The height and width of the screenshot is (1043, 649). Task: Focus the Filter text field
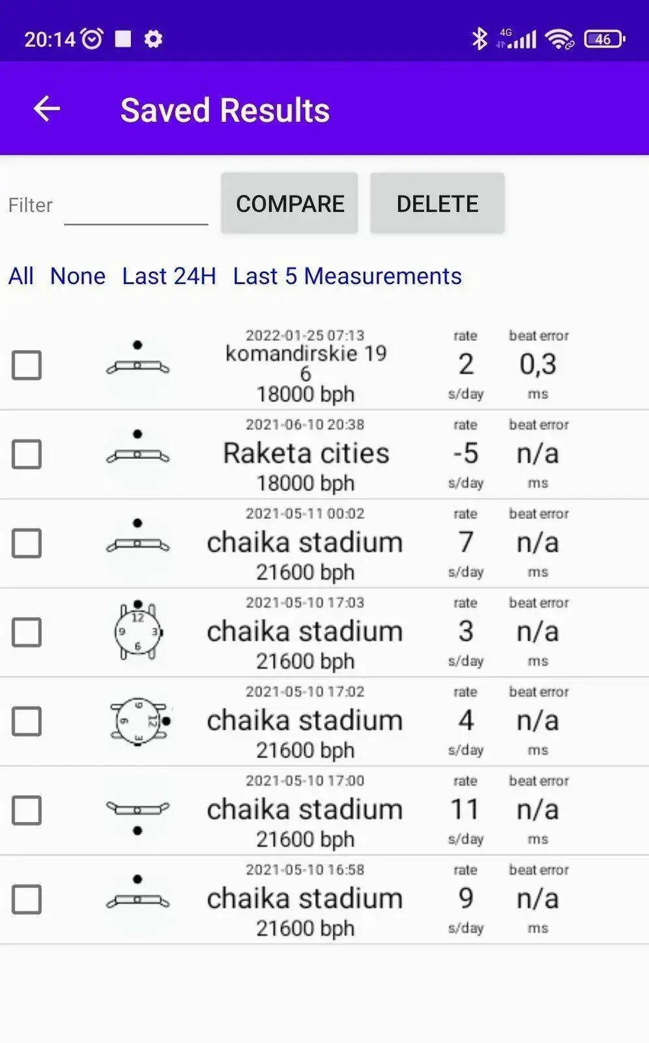coord(136,205)
